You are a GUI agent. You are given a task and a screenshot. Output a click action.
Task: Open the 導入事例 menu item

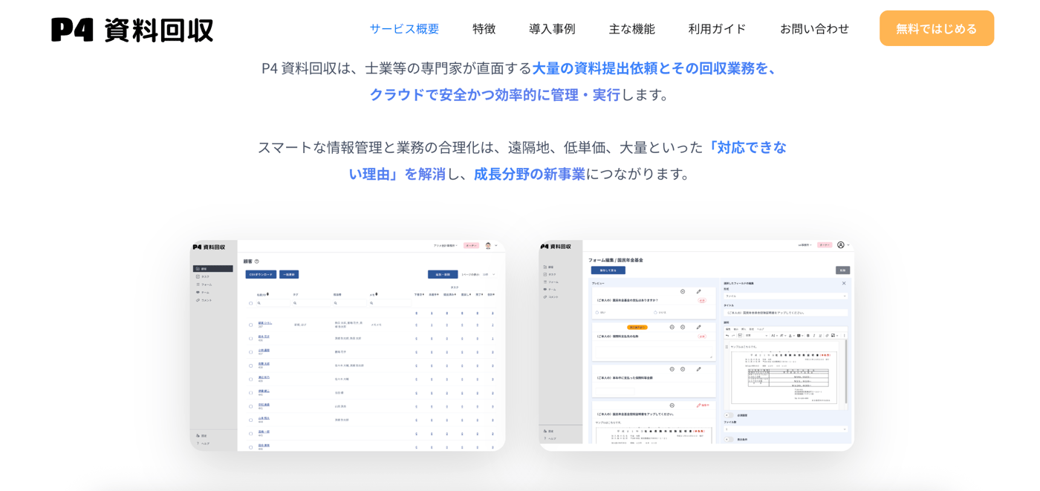coord(552,28)
